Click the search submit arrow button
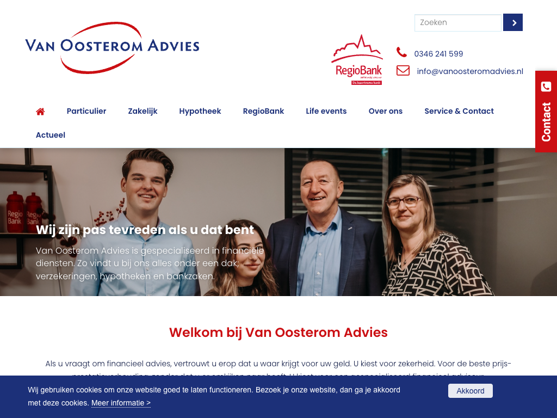The image size is (557, 418). [512, 22]
